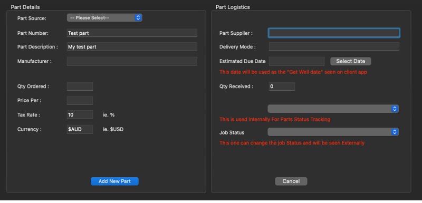
Task: Click the red 'Get Well date' note
Action: pyautogui.click(x=293, y=72)
